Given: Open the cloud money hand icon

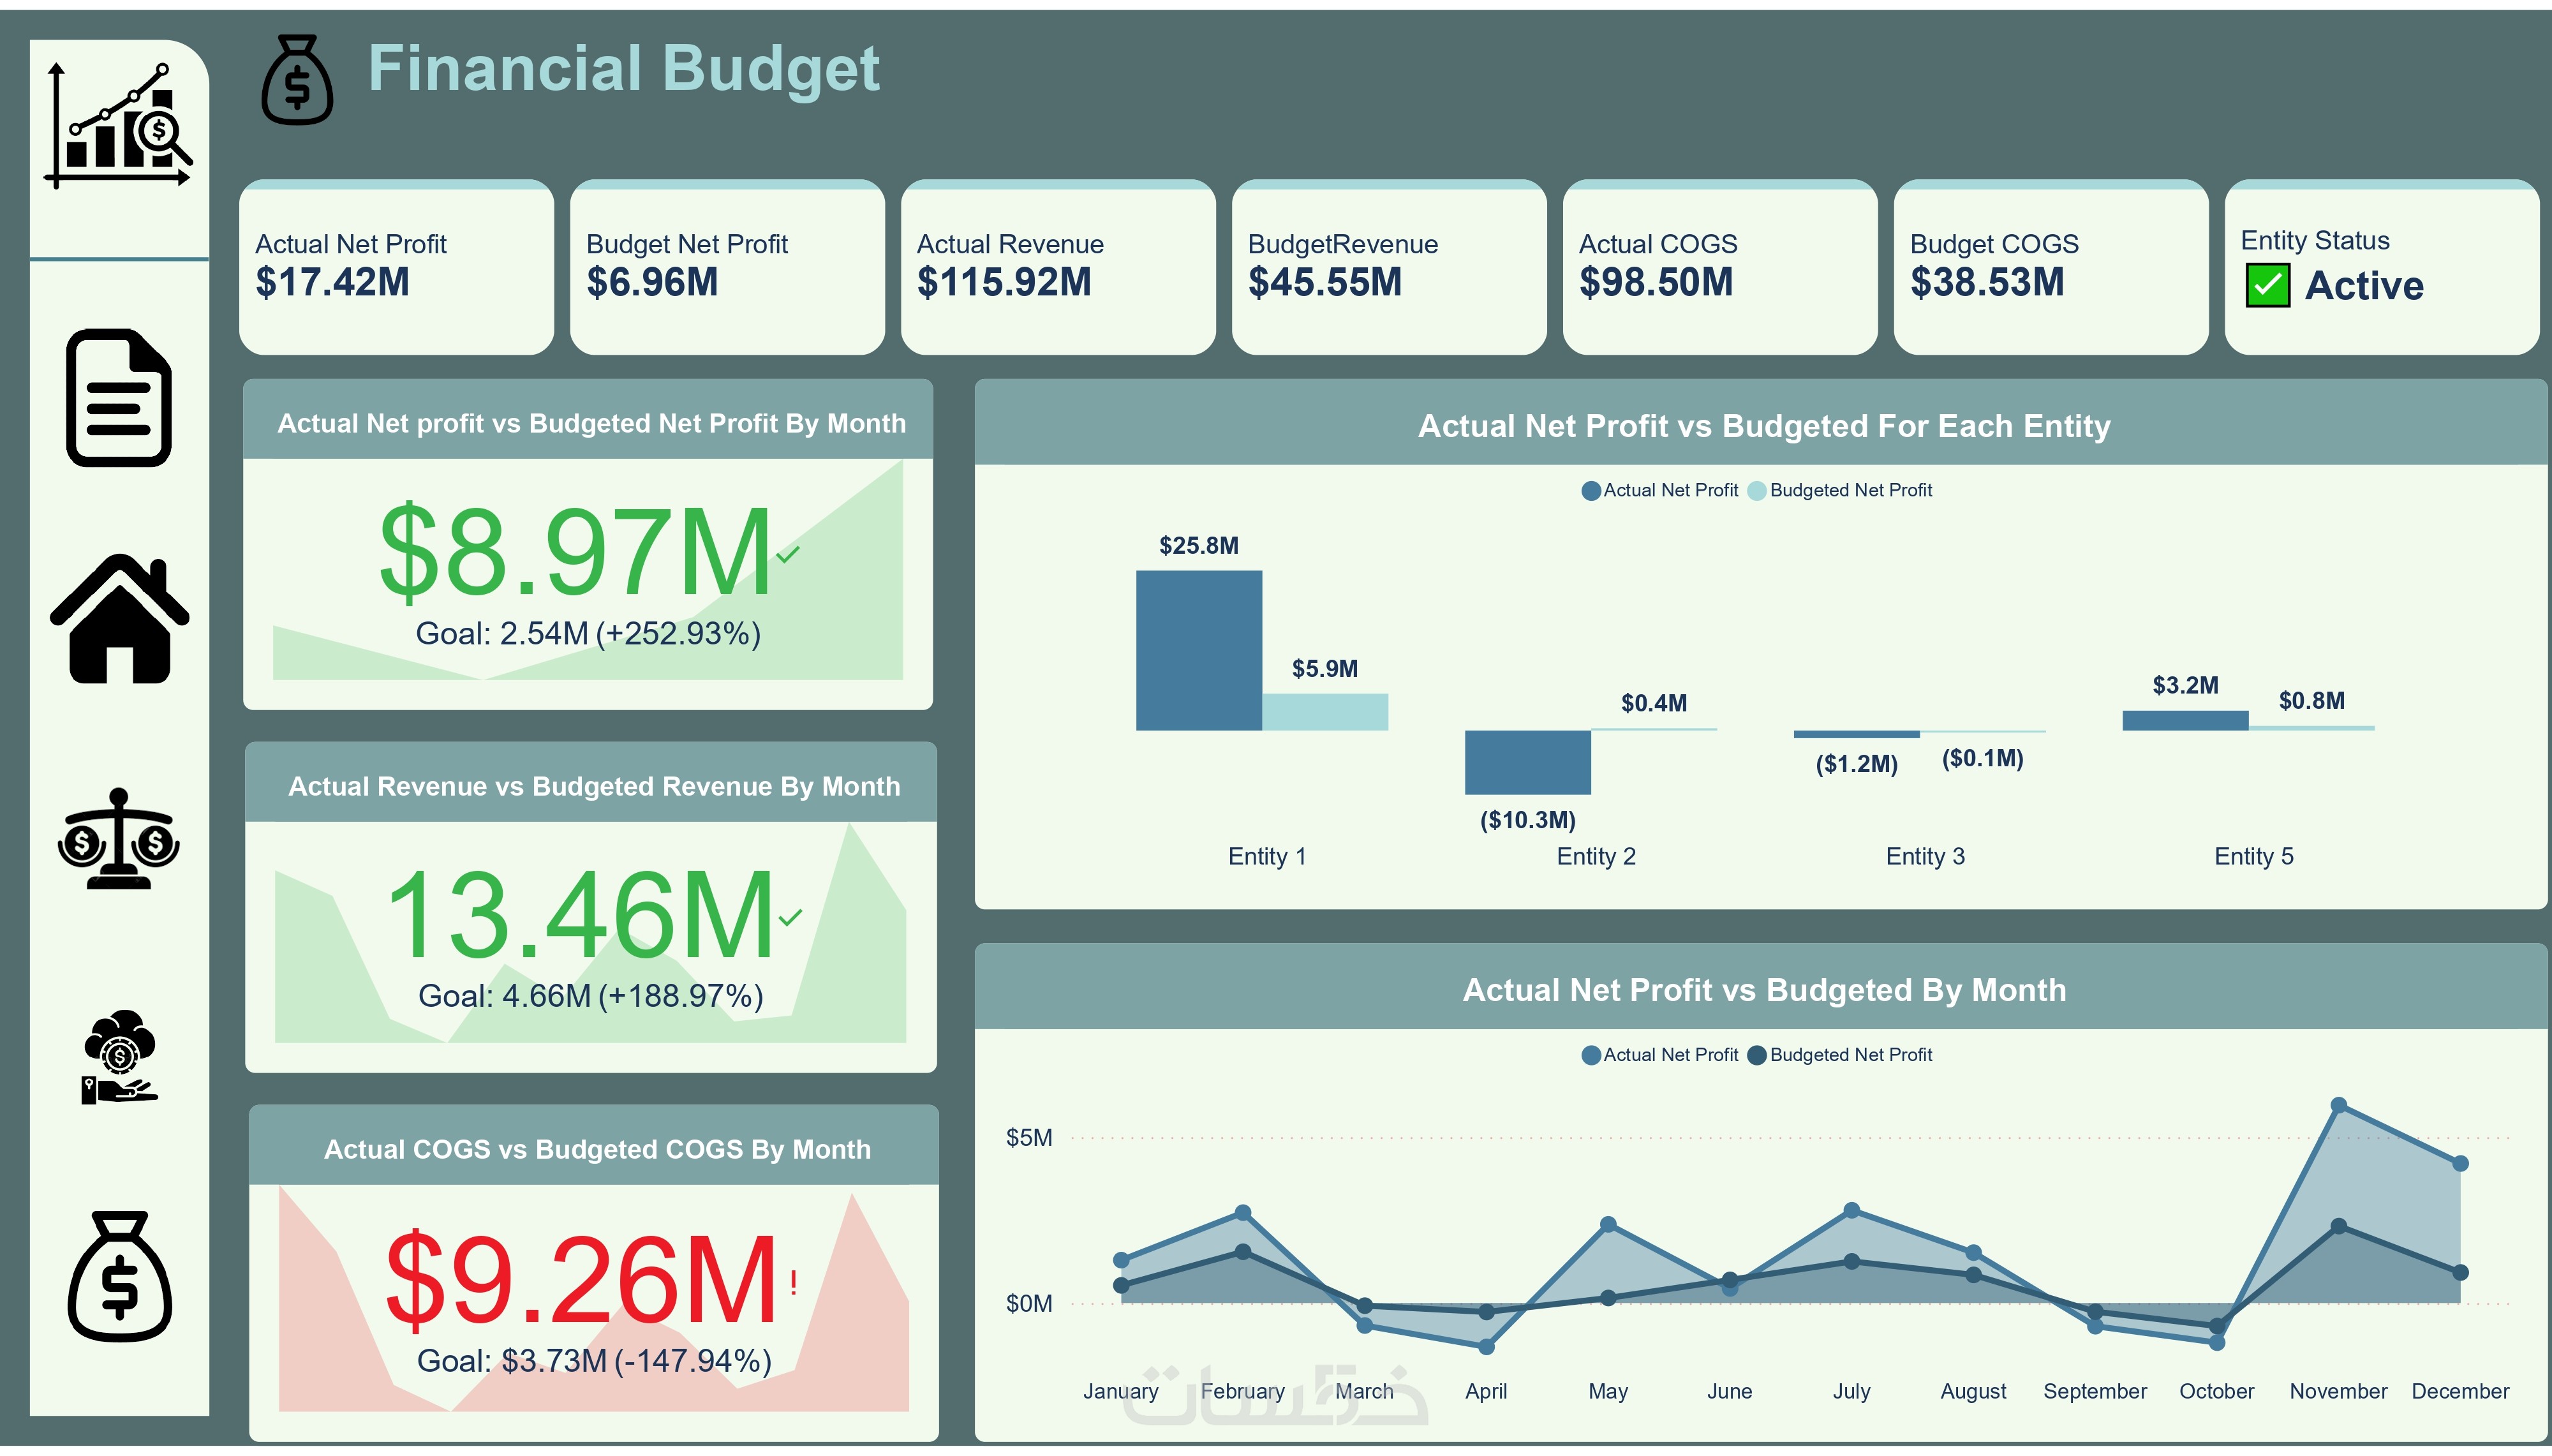Looking at the screenshot, I should point(119,1057).
